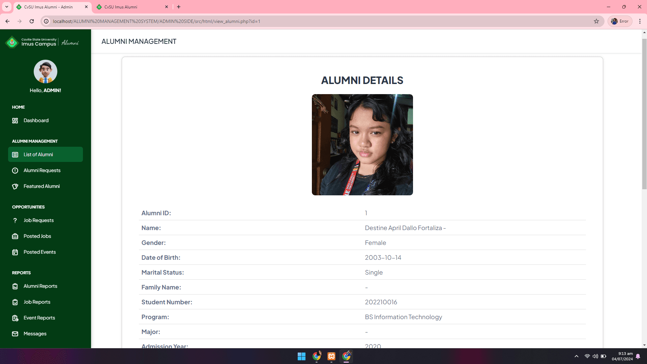Switch to the CvSU Imus Alumni tab
The height and width of the screenshot is (364, 647).
(x=131, y=7)
